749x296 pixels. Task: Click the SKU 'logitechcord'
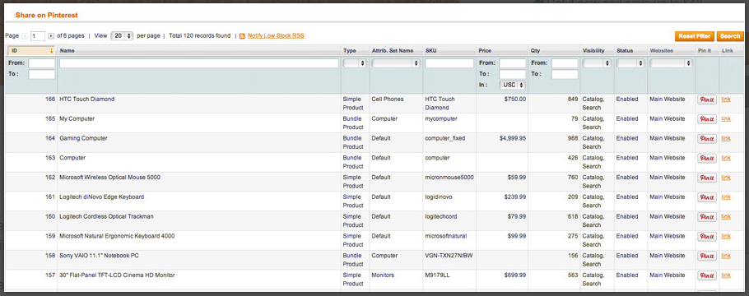(441, 217)
